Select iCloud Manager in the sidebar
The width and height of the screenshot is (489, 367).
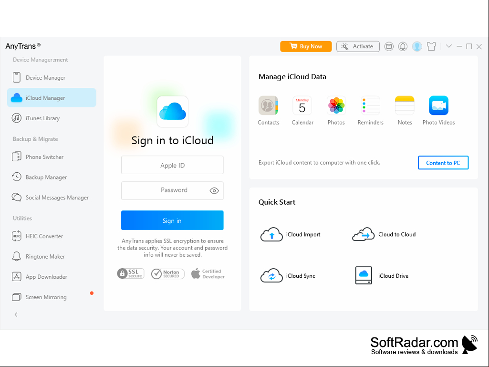(52, 98)
